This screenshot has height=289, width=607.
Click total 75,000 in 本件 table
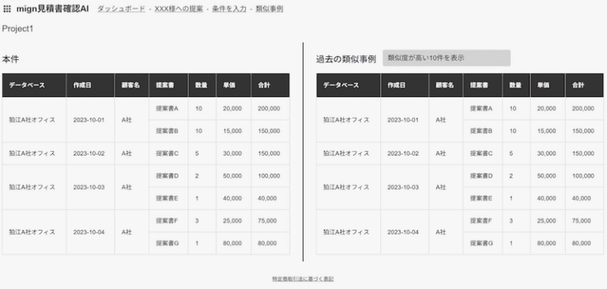click(x=267, y=221)
